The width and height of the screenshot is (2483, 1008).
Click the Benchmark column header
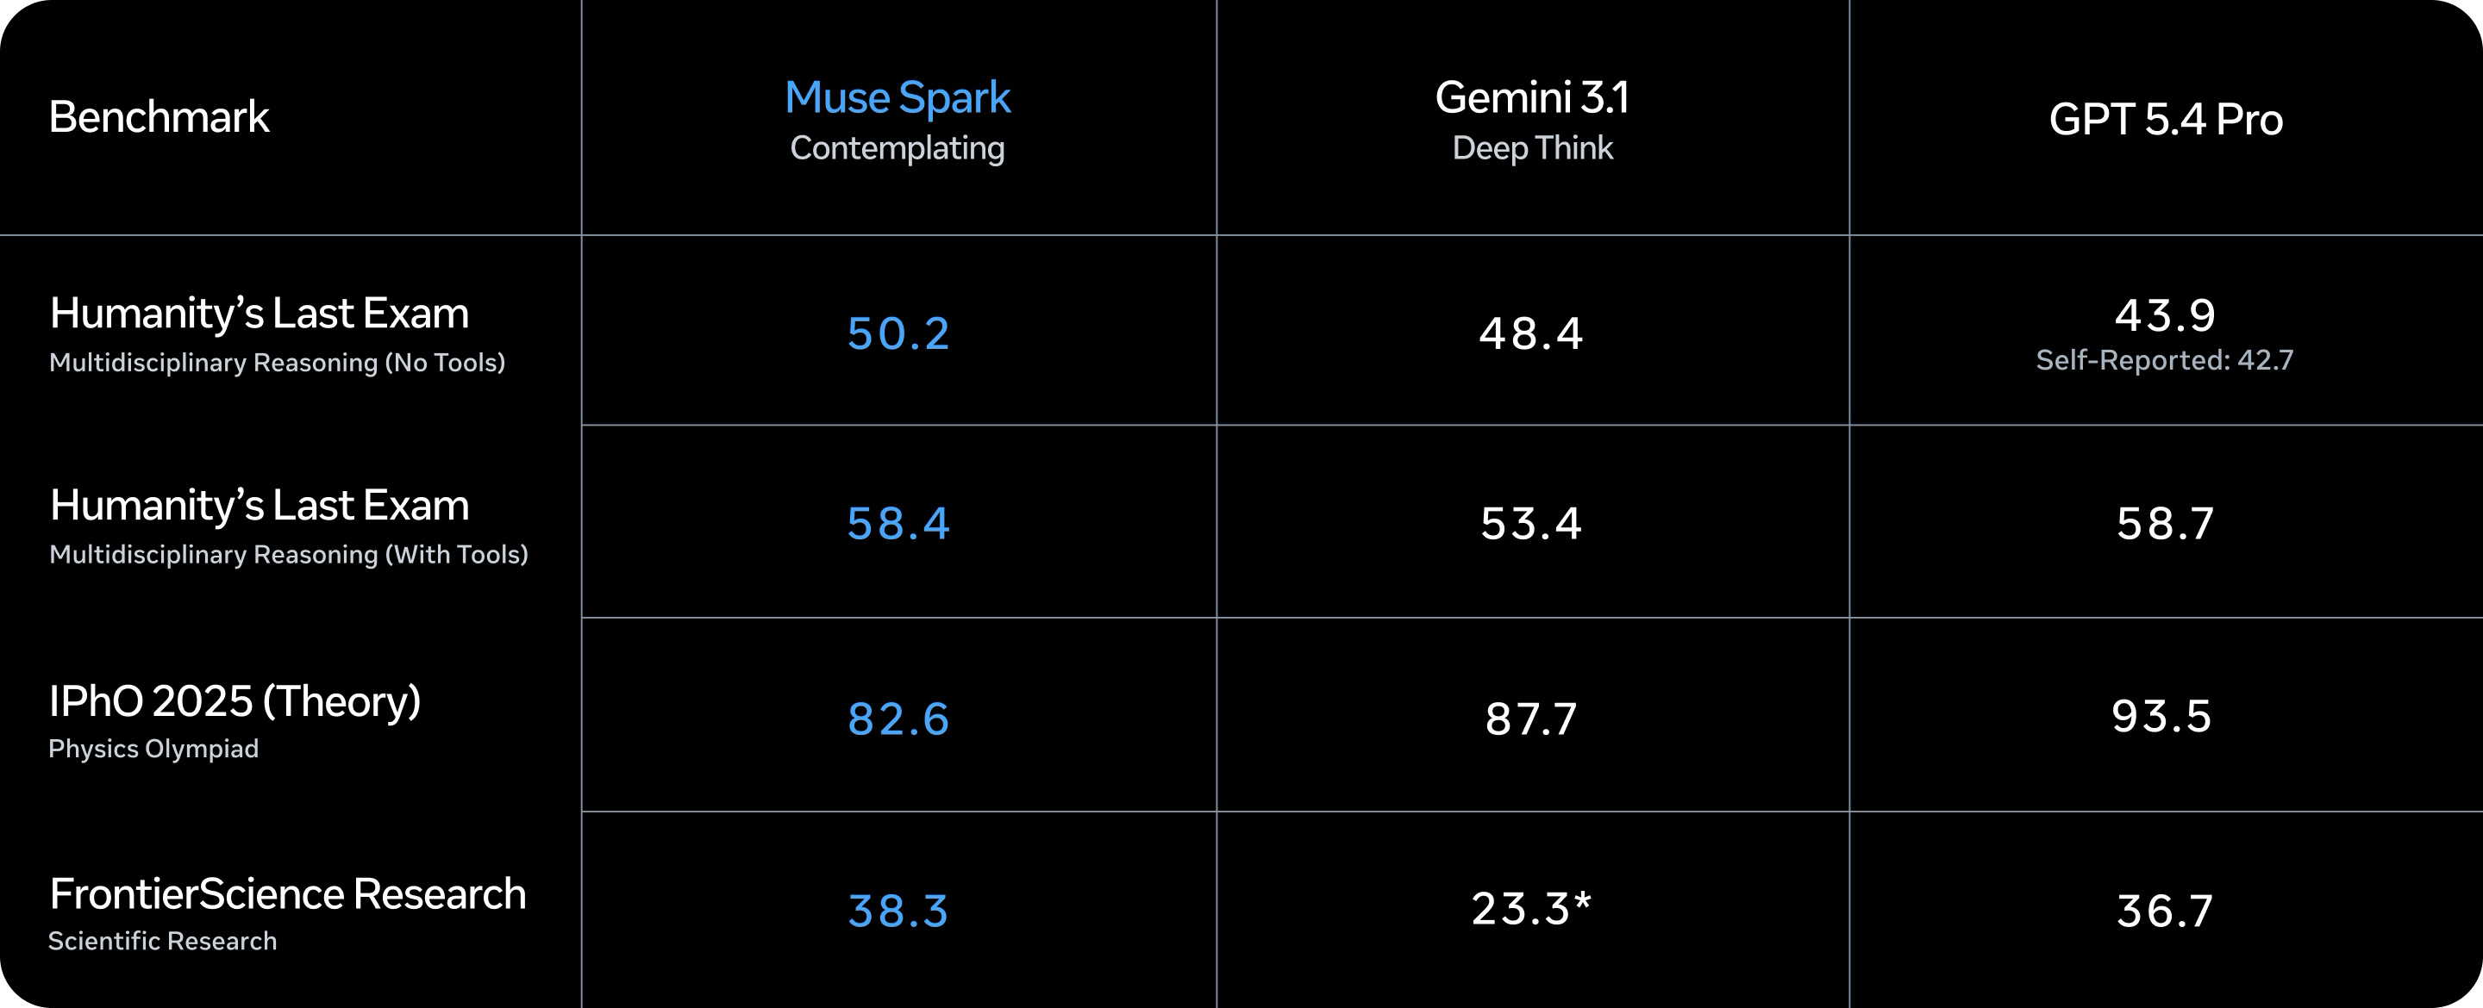(159, 116)
